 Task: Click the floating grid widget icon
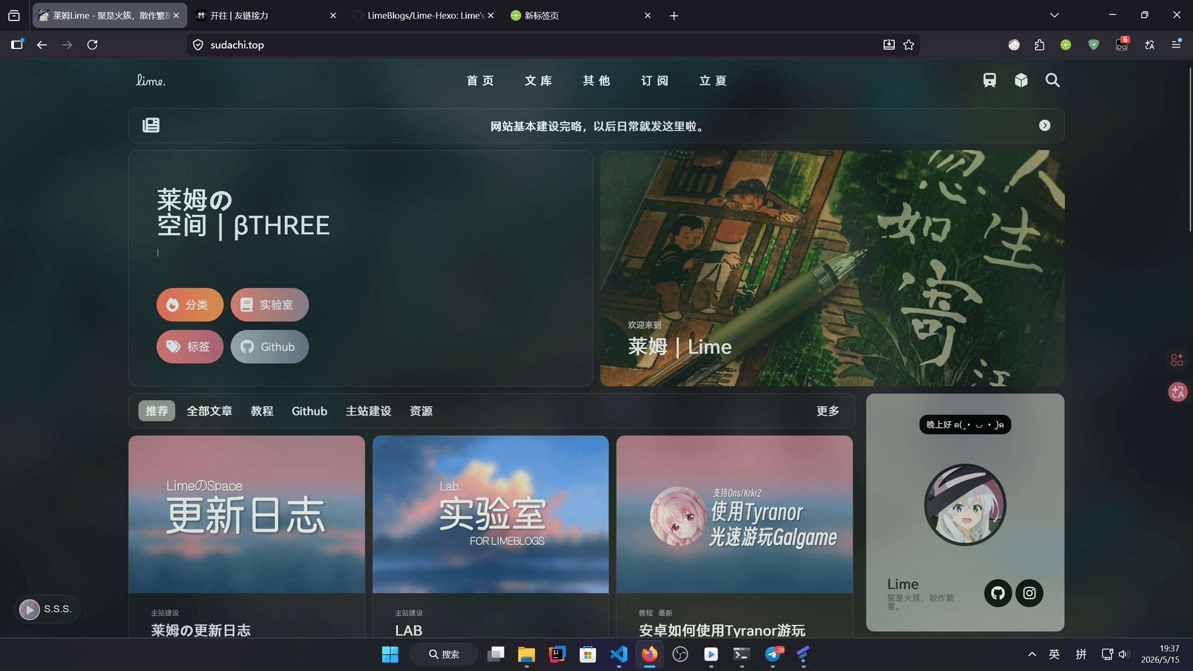pyautogui.click(x=1177, y=360)
